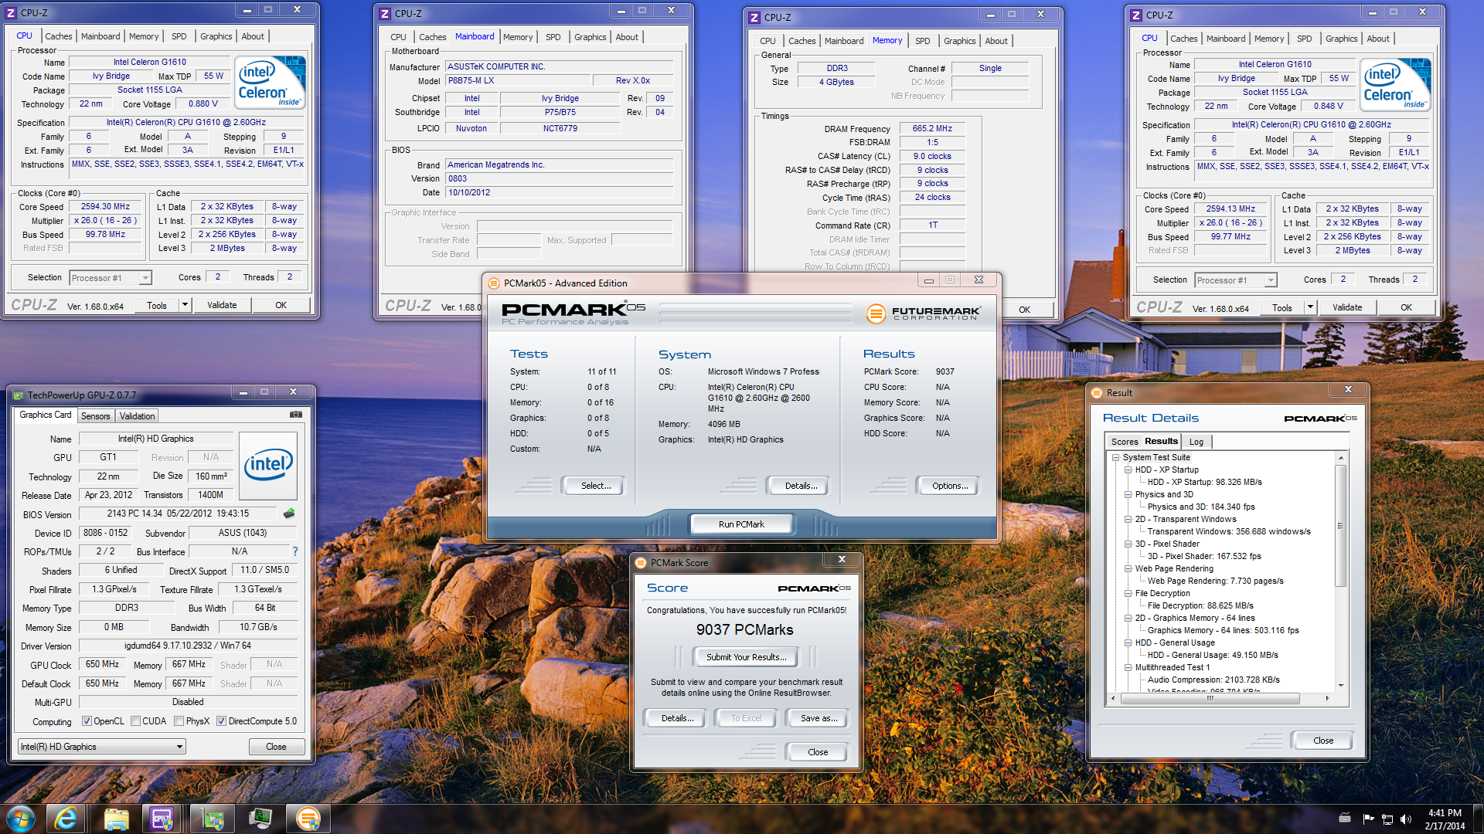Click title bar icon of CPU-Z Mainboard window
Image resolution: width=1484 pixels, height=834 pixels.
tap(385, 13)
